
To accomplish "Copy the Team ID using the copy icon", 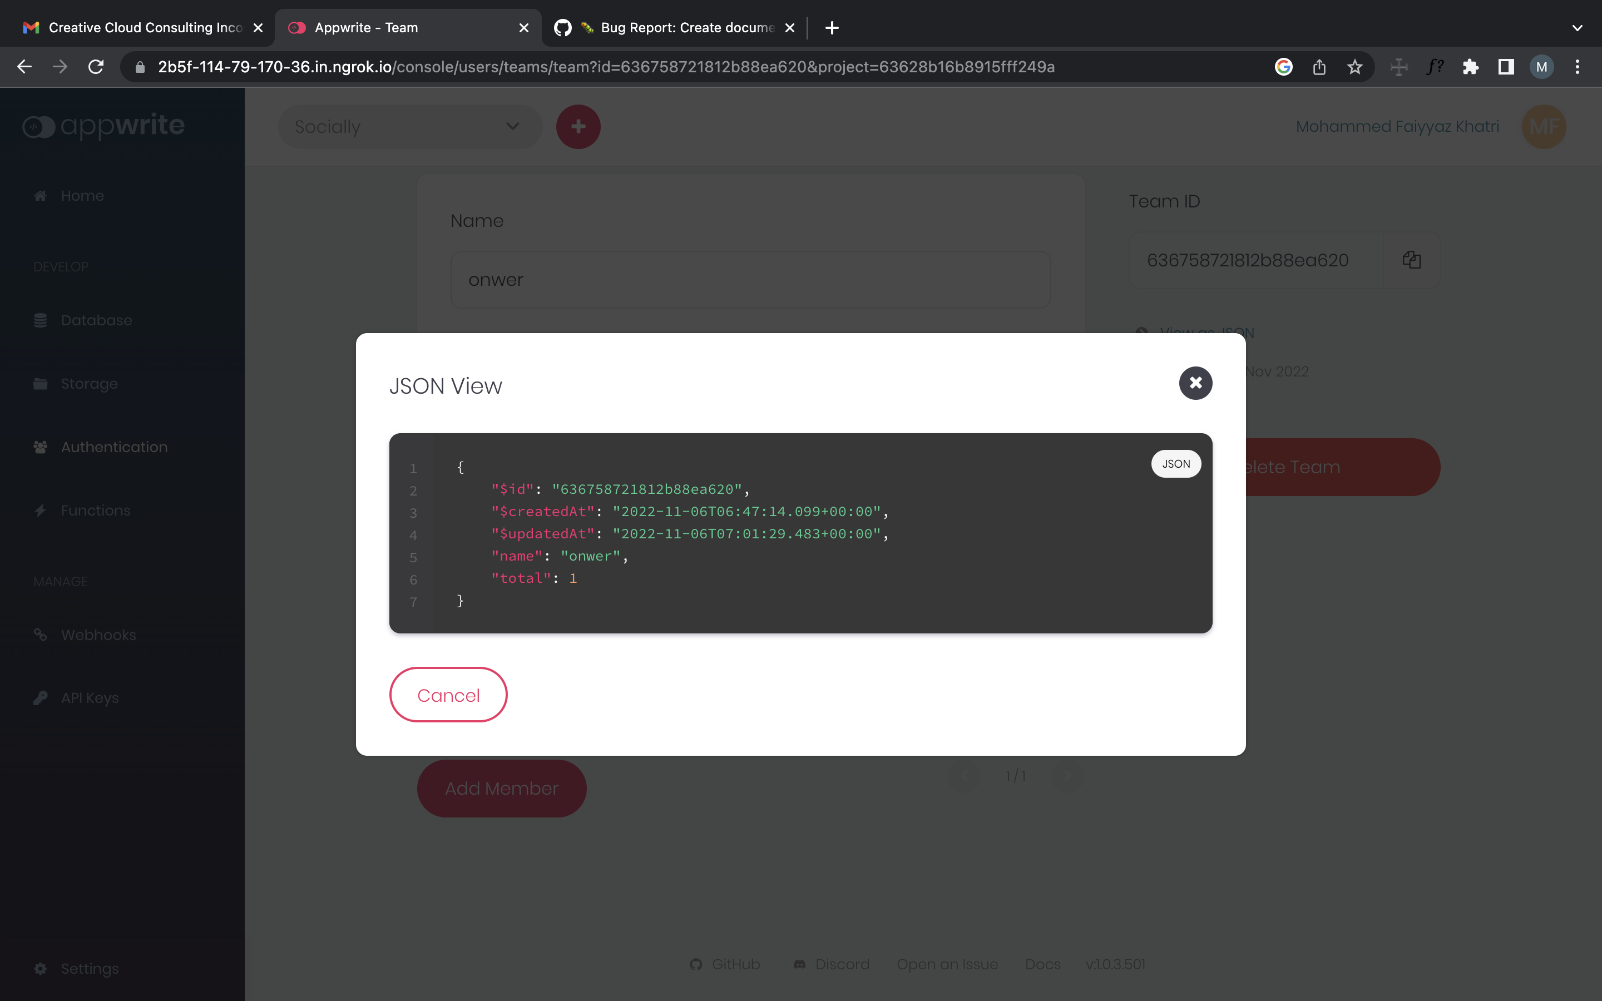I will (1412, 260).
